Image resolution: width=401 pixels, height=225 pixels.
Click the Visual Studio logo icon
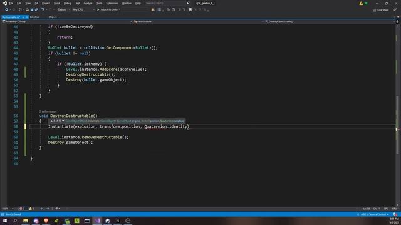coord(4,3)
